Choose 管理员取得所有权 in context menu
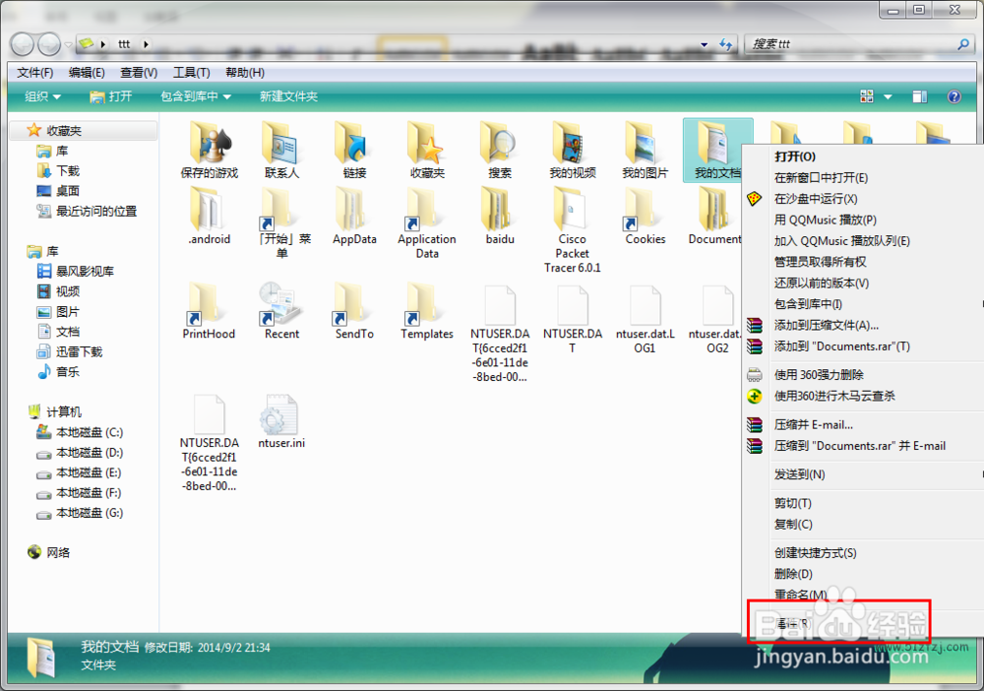 coord(863,262)
